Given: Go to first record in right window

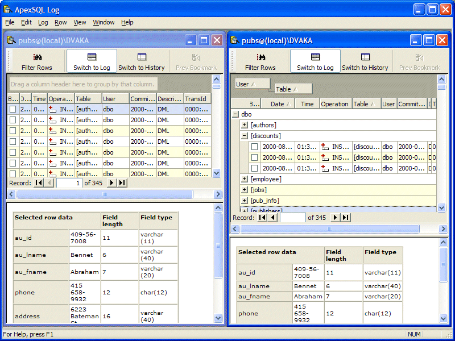Looking at the screenshot, I should (x=262, y=218).
